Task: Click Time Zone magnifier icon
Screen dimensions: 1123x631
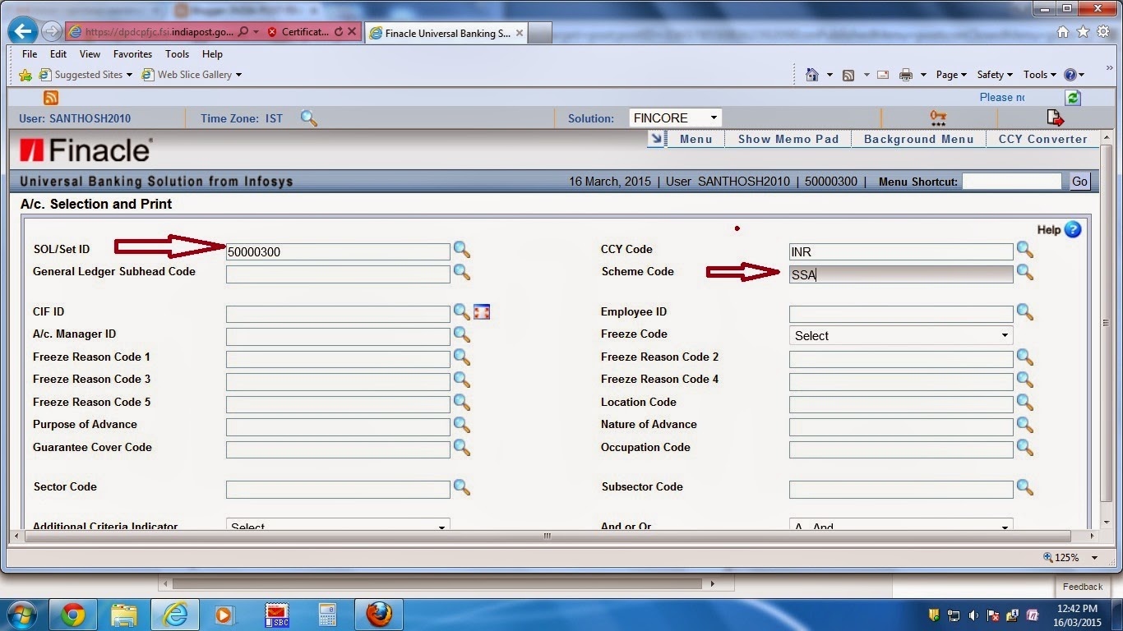Action: click(309, 118)
